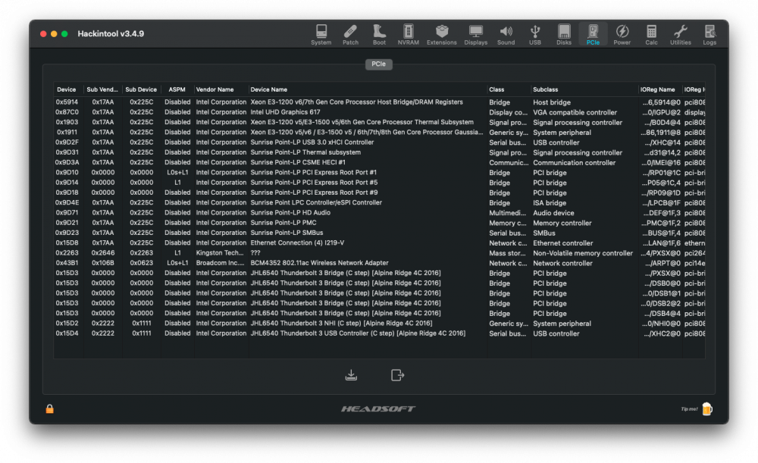The height and width of the screenshot is (463, 758).
Task: Click device ID 0x5914 cell
Action: 67,102
